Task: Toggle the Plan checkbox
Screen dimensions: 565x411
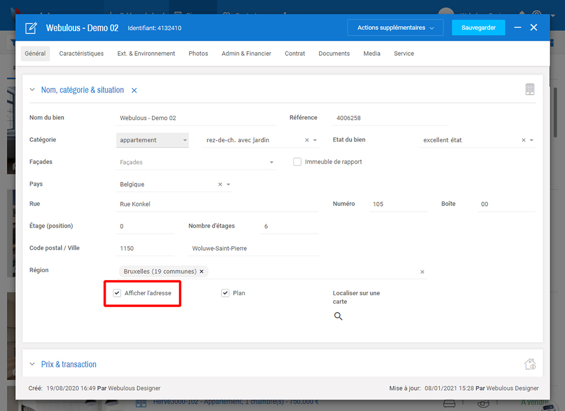Action: tap(225, 293)
